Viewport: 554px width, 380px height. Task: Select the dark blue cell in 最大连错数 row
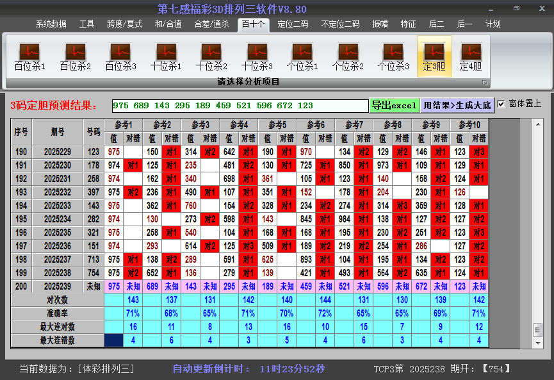tap(114, 340)
